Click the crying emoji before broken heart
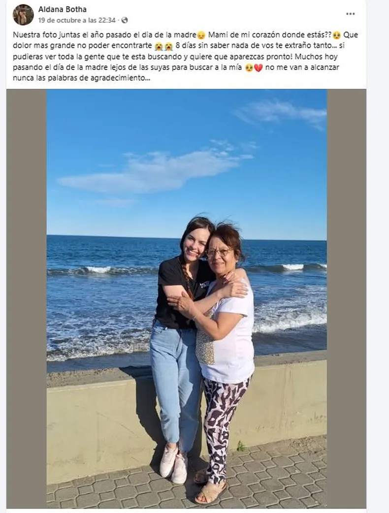This screenshot has height=513, width=389. [249, 68]
